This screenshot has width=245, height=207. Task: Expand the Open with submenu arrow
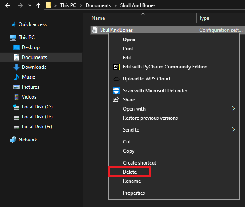pos(233,109)
